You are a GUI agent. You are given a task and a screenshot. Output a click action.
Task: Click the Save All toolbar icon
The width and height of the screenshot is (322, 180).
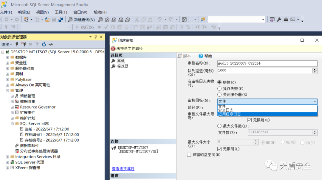(61, 20)
